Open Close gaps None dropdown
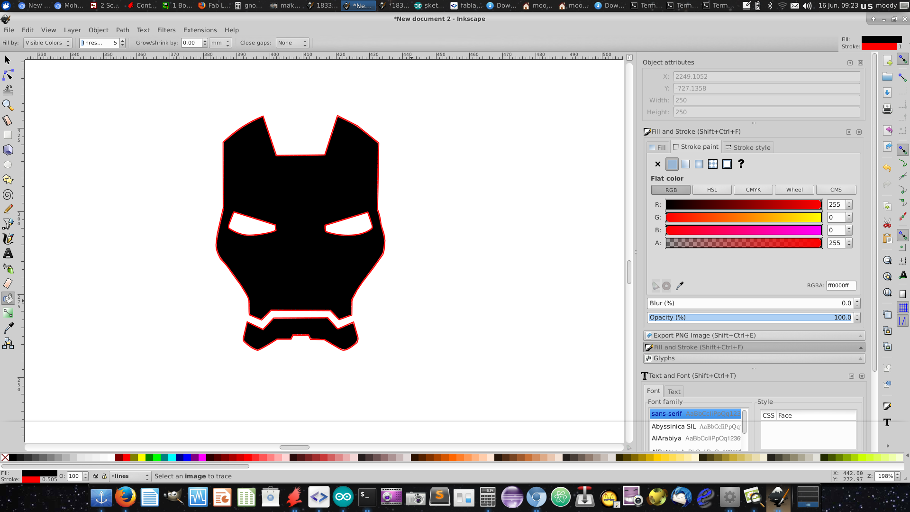Screen dimensions: 910x512 292,43
